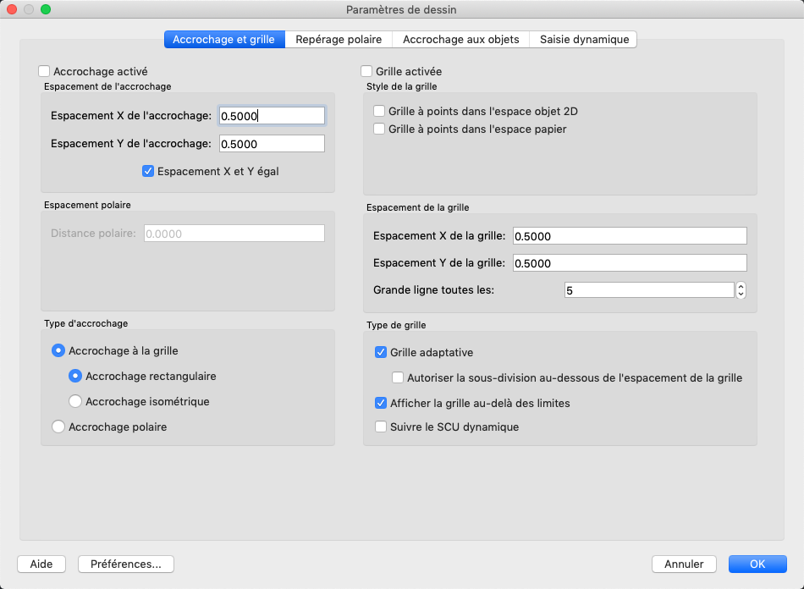
Task: Uncheck Espacement X et Y égal
Action: tap(148, 171)
